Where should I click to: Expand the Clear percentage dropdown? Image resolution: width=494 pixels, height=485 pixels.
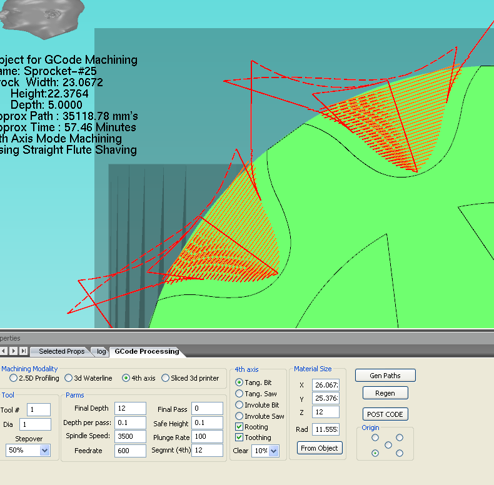click(x=274, y=451)
